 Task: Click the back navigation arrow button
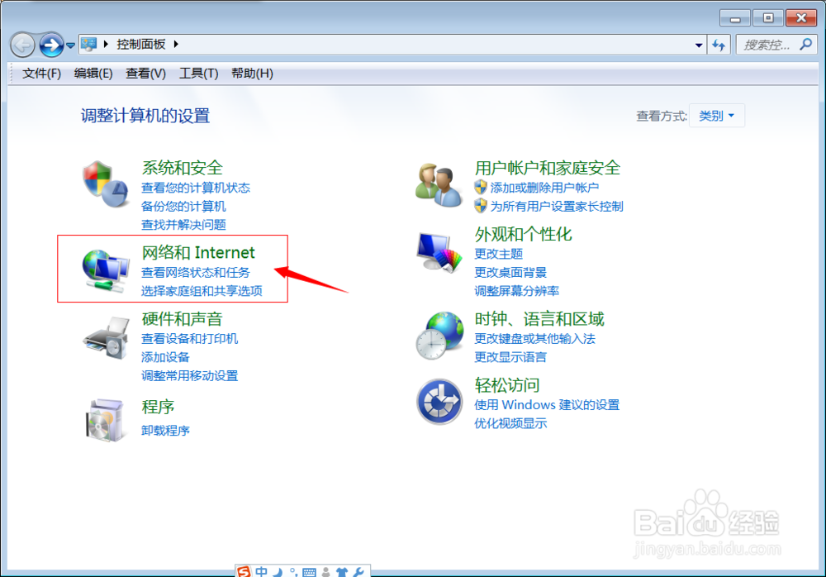pyautogui.click(x=22, y=45)
